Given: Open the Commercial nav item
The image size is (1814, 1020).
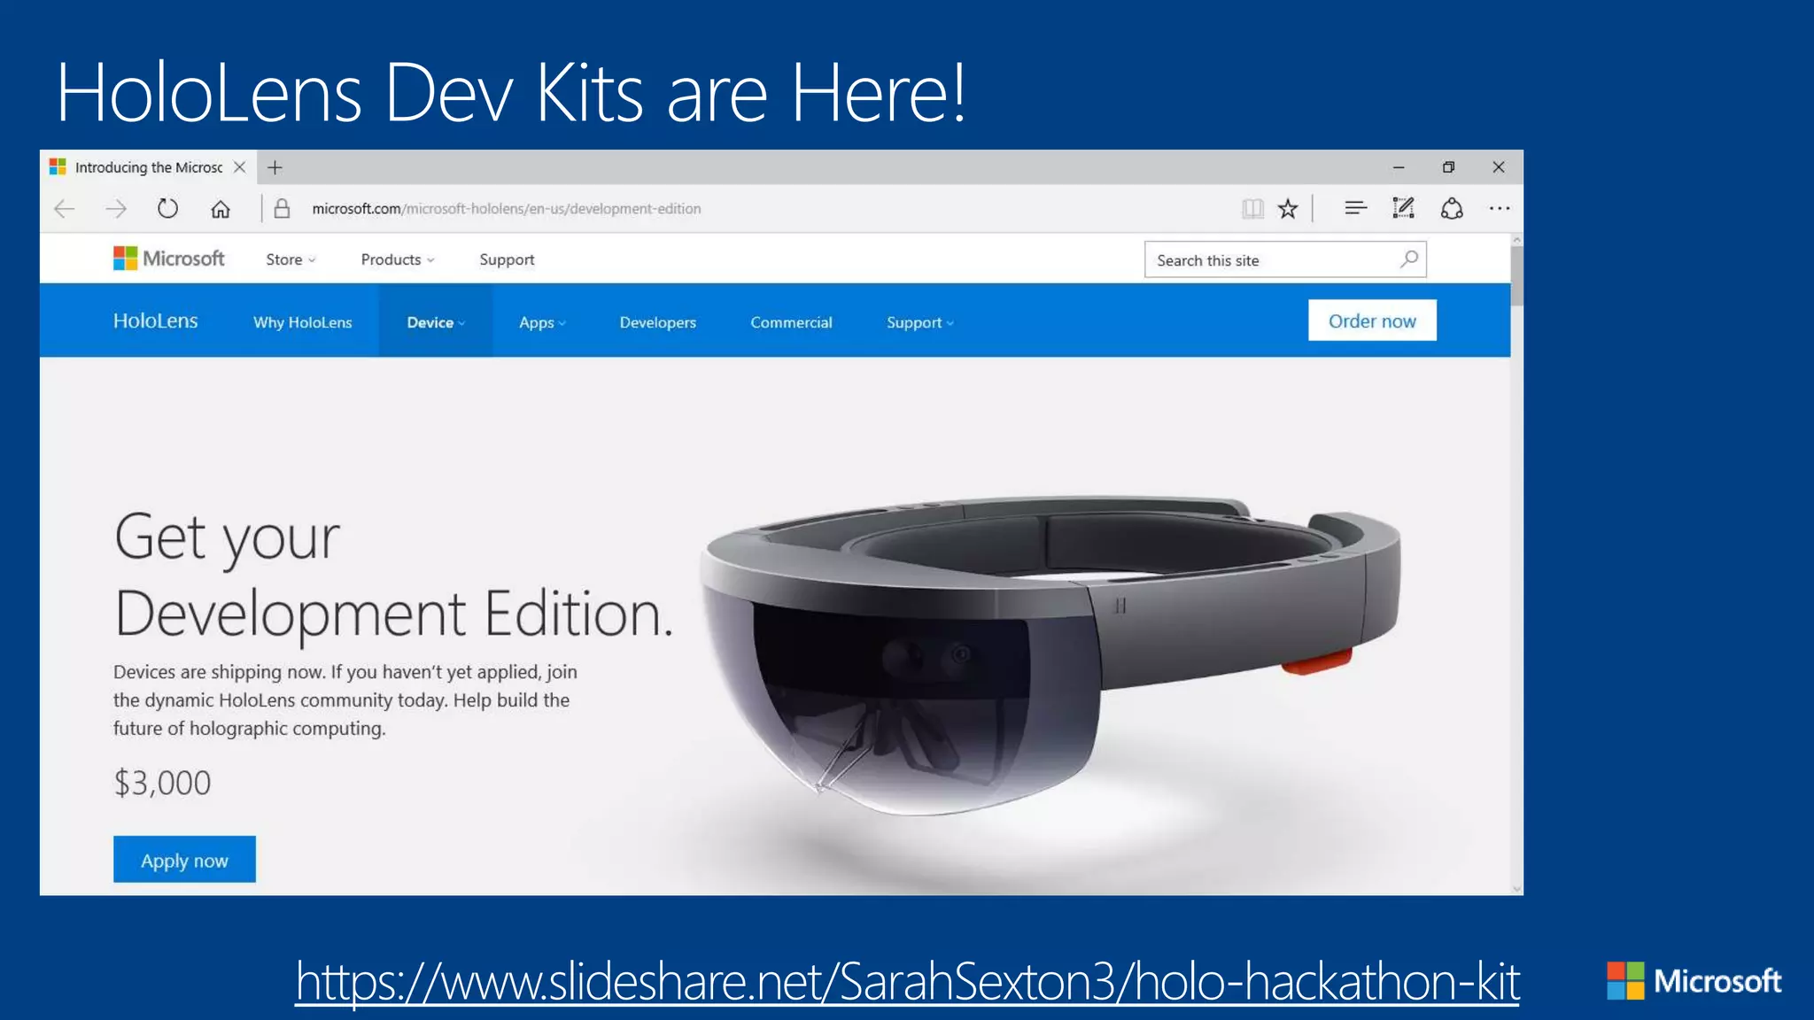Looking at the screenshot, I should point(792,322).
